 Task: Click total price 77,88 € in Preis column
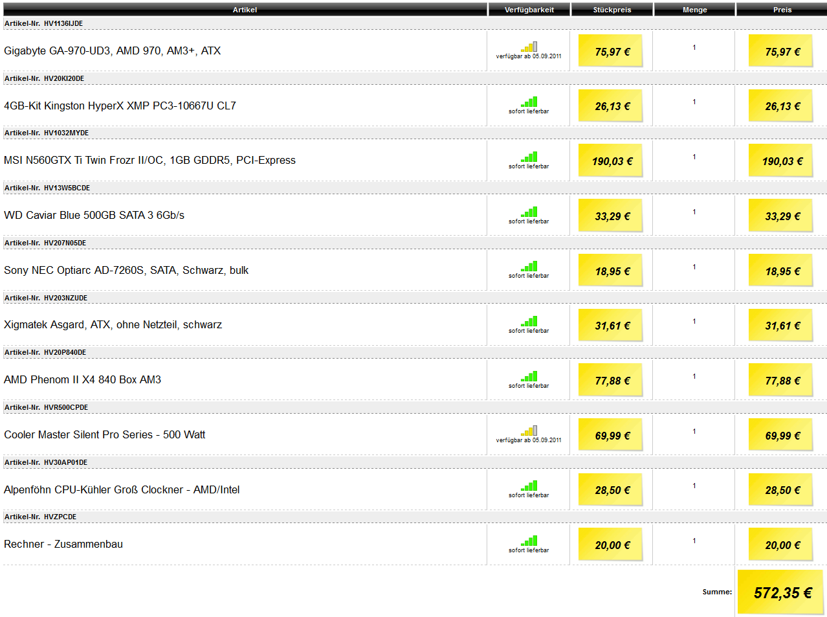point(780,380)
